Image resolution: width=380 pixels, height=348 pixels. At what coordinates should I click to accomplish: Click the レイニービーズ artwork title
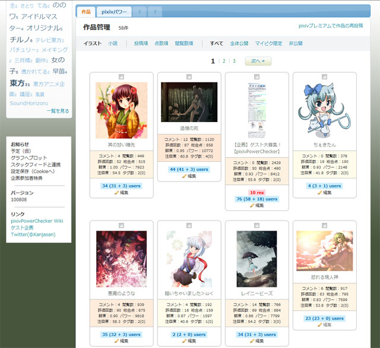point(256,293)
